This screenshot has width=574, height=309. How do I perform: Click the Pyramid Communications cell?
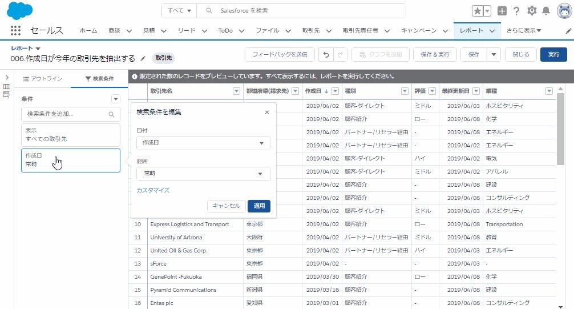(195, 290)
